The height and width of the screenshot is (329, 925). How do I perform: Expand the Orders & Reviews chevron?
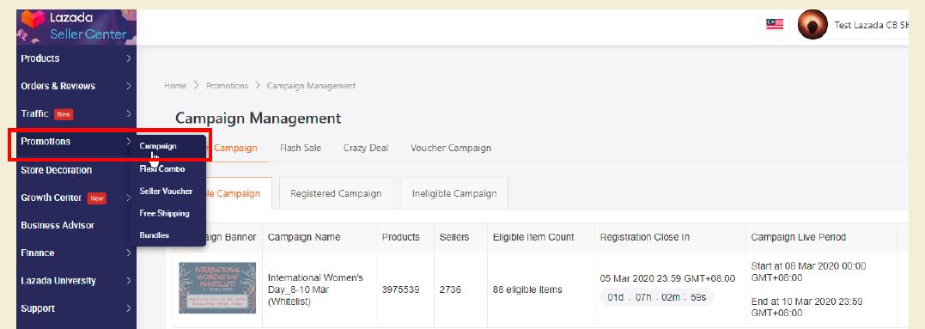point(129,86)
